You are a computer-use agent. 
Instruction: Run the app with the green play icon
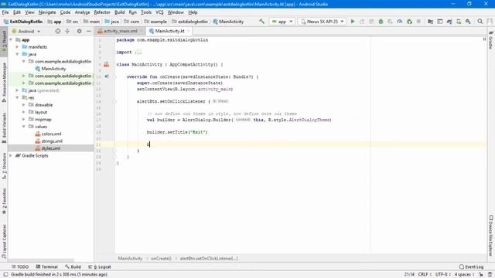pos(353,22)
